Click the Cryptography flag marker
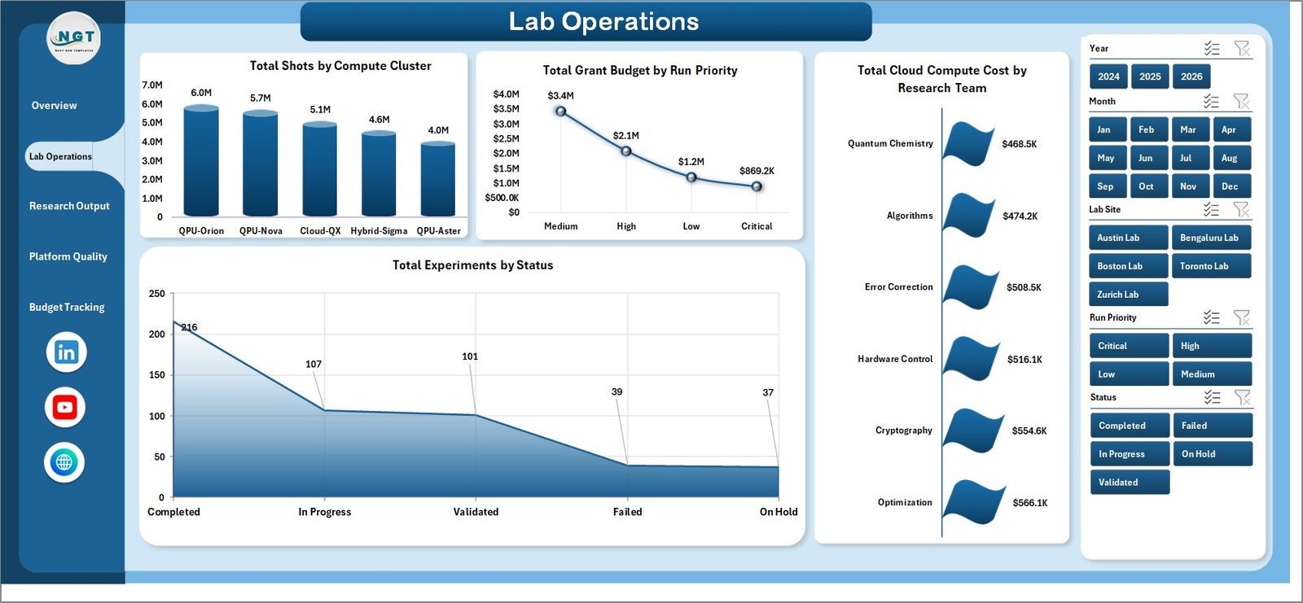Screen dimensions: 1303x603 pyautogui.click(x=974, y=430)
